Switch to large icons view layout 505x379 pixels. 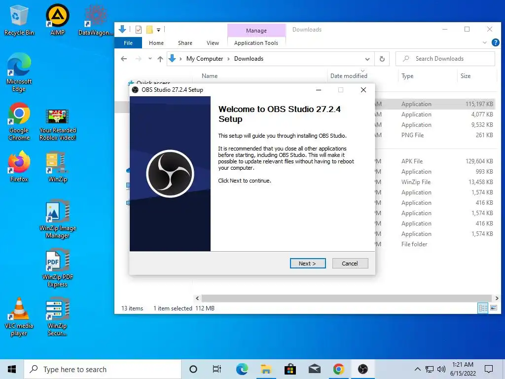click(x=493, y=308)
